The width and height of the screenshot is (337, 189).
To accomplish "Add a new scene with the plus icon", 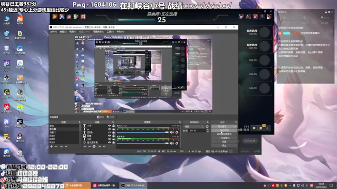I will pyautogui.click(x=51, y=147).
